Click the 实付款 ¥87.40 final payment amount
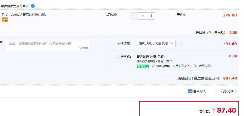 click(x=224, y=110)
